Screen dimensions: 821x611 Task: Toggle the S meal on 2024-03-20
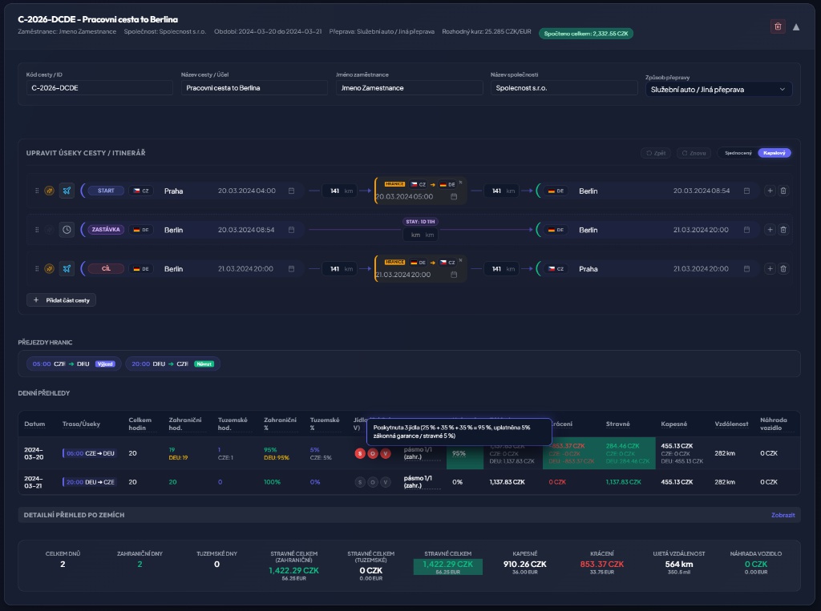tap(360, 453)
